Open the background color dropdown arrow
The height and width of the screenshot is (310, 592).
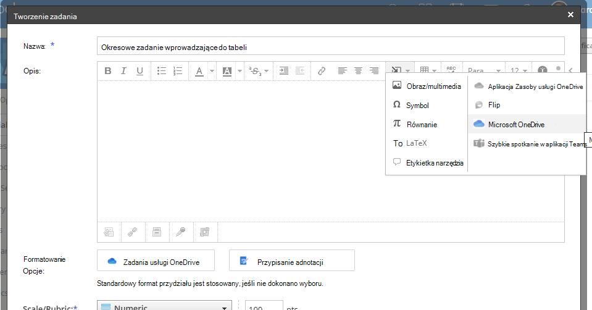(x=240, y=71)
